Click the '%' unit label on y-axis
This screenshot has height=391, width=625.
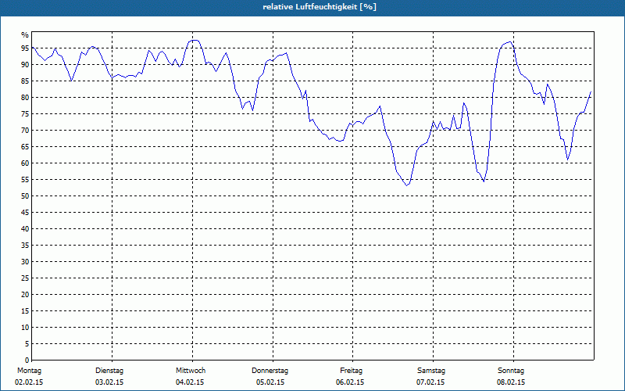pyautogui.click(x=25, y=35)
